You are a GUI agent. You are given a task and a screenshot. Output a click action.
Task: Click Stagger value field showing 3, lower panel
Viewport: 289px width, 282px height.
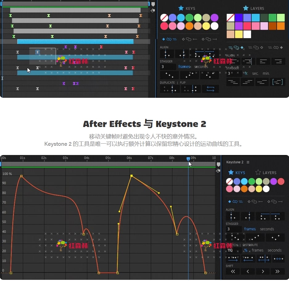tap(233, 229)
